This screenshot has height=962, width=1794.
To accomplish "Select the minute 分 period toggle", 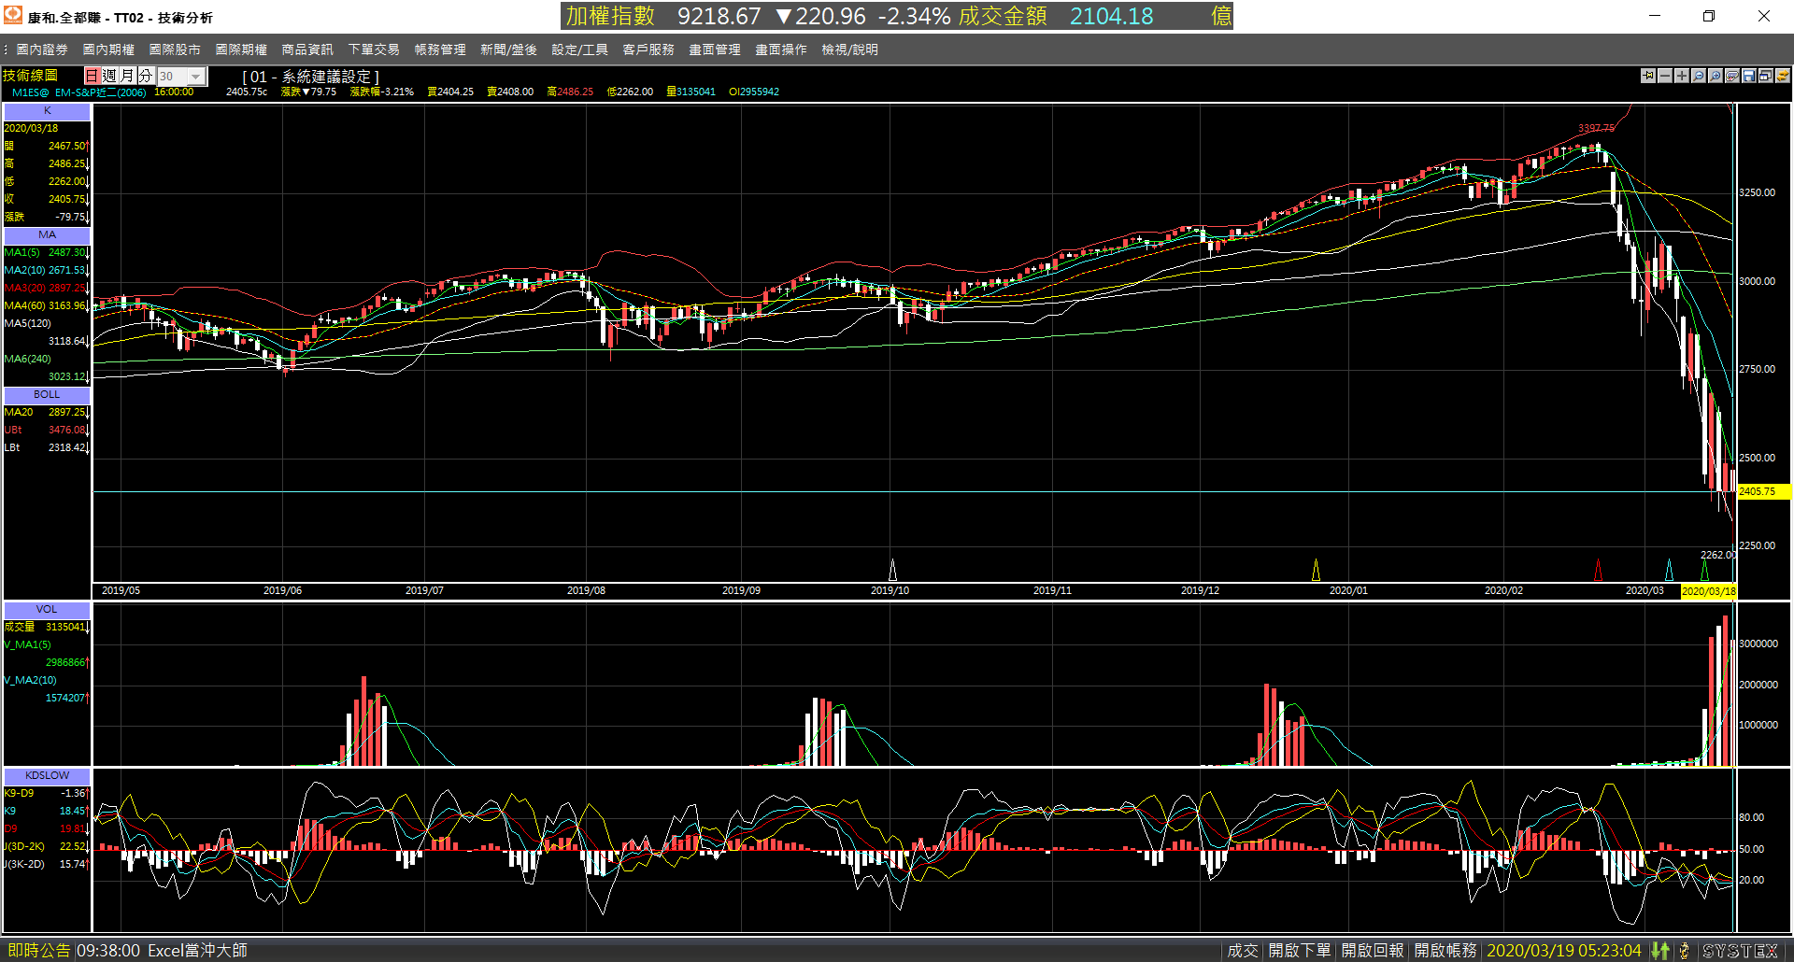I will [x=146, y=76].
